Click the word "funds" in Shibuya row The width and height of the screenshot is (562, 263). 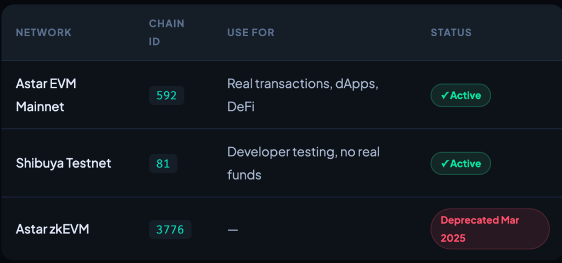244,175
